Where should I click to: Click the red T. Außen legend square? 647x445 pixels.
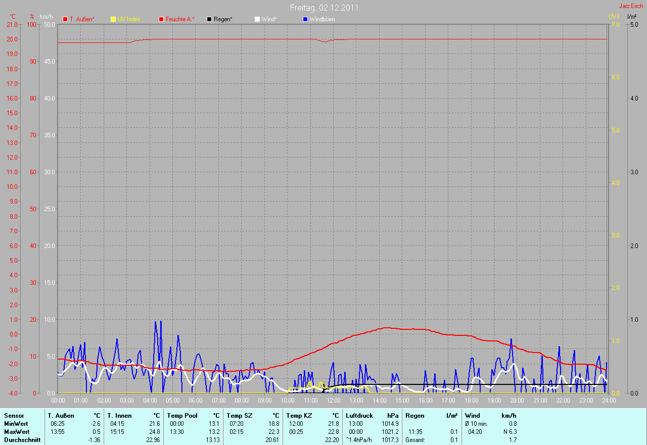pos(65,19)
